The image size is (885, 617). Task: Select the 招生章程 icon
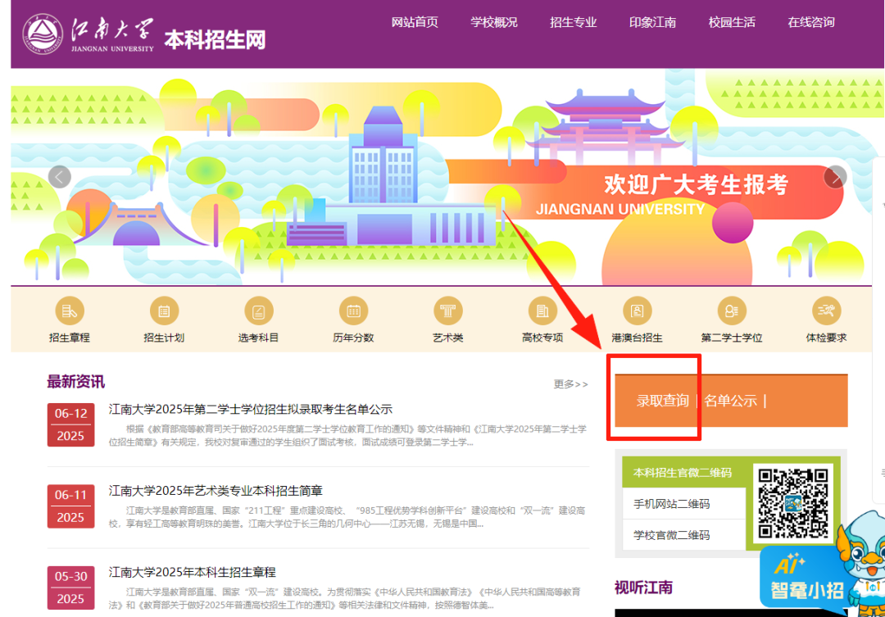pos(70,313)
